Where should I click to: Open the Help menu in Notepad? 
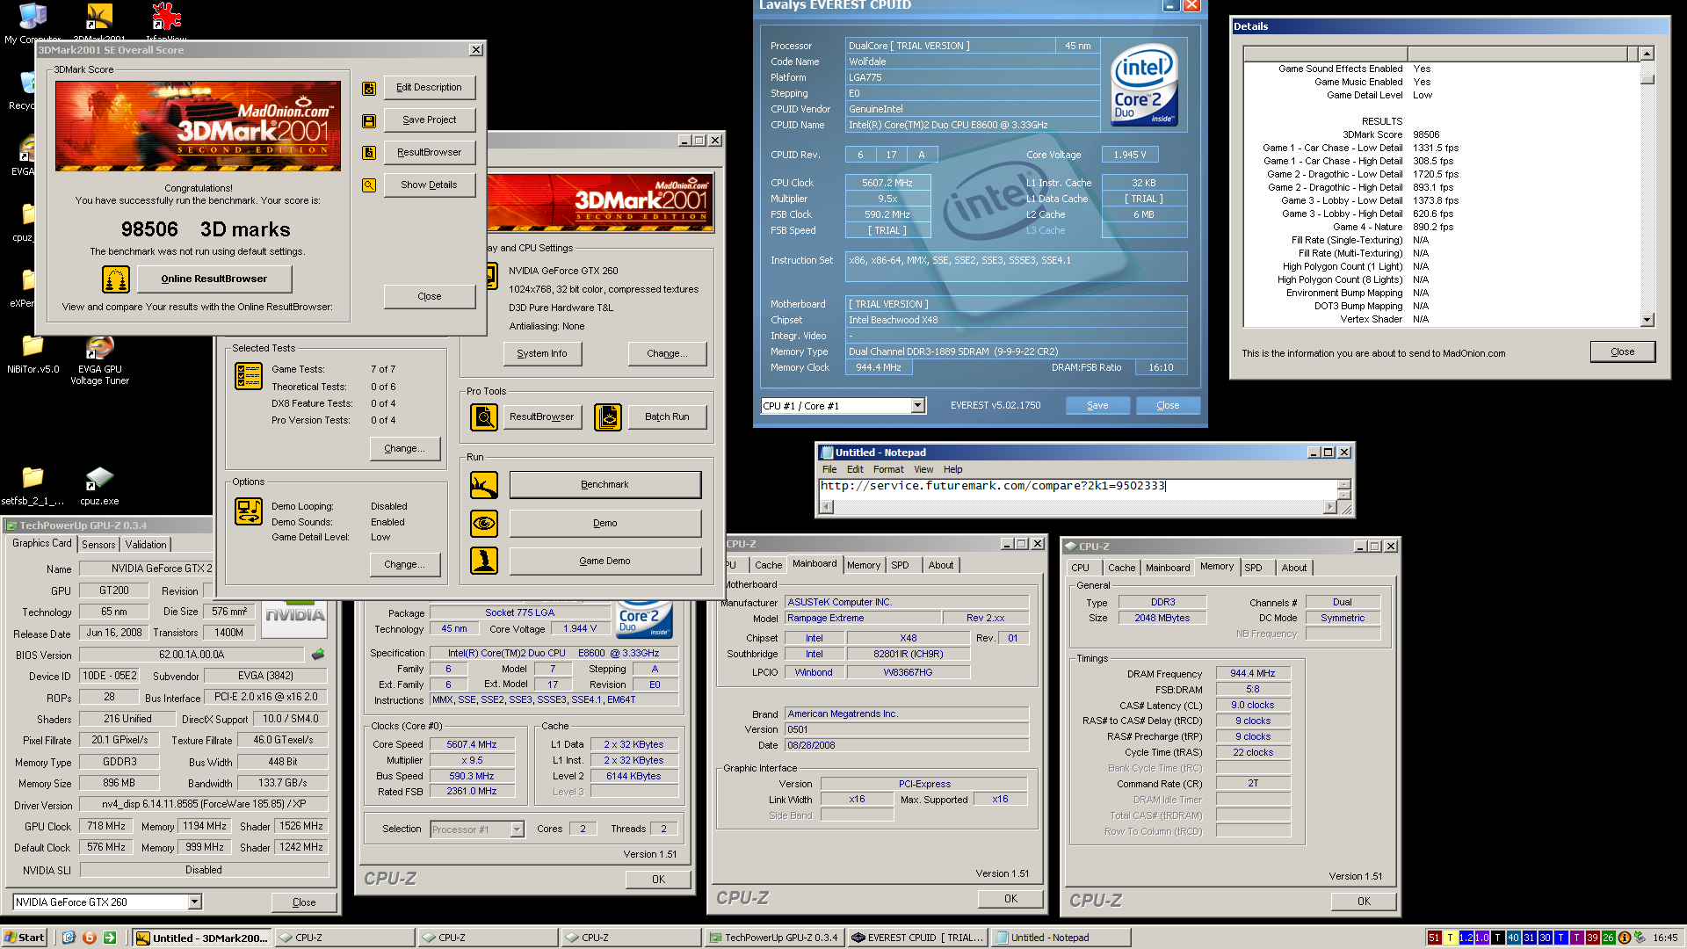point(952,469)
